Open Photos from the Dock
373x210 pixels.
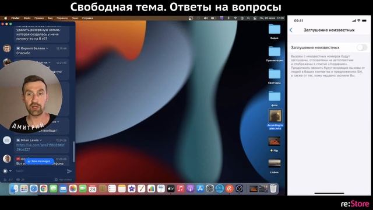point(73,188)
